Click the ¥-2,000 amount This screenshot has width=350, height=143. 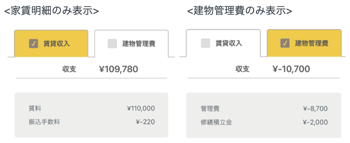pyautogui.click(x=315, y=122)
